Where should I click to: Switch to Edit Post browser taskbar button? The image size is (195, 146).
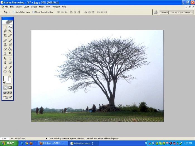[x=53, y=143]
